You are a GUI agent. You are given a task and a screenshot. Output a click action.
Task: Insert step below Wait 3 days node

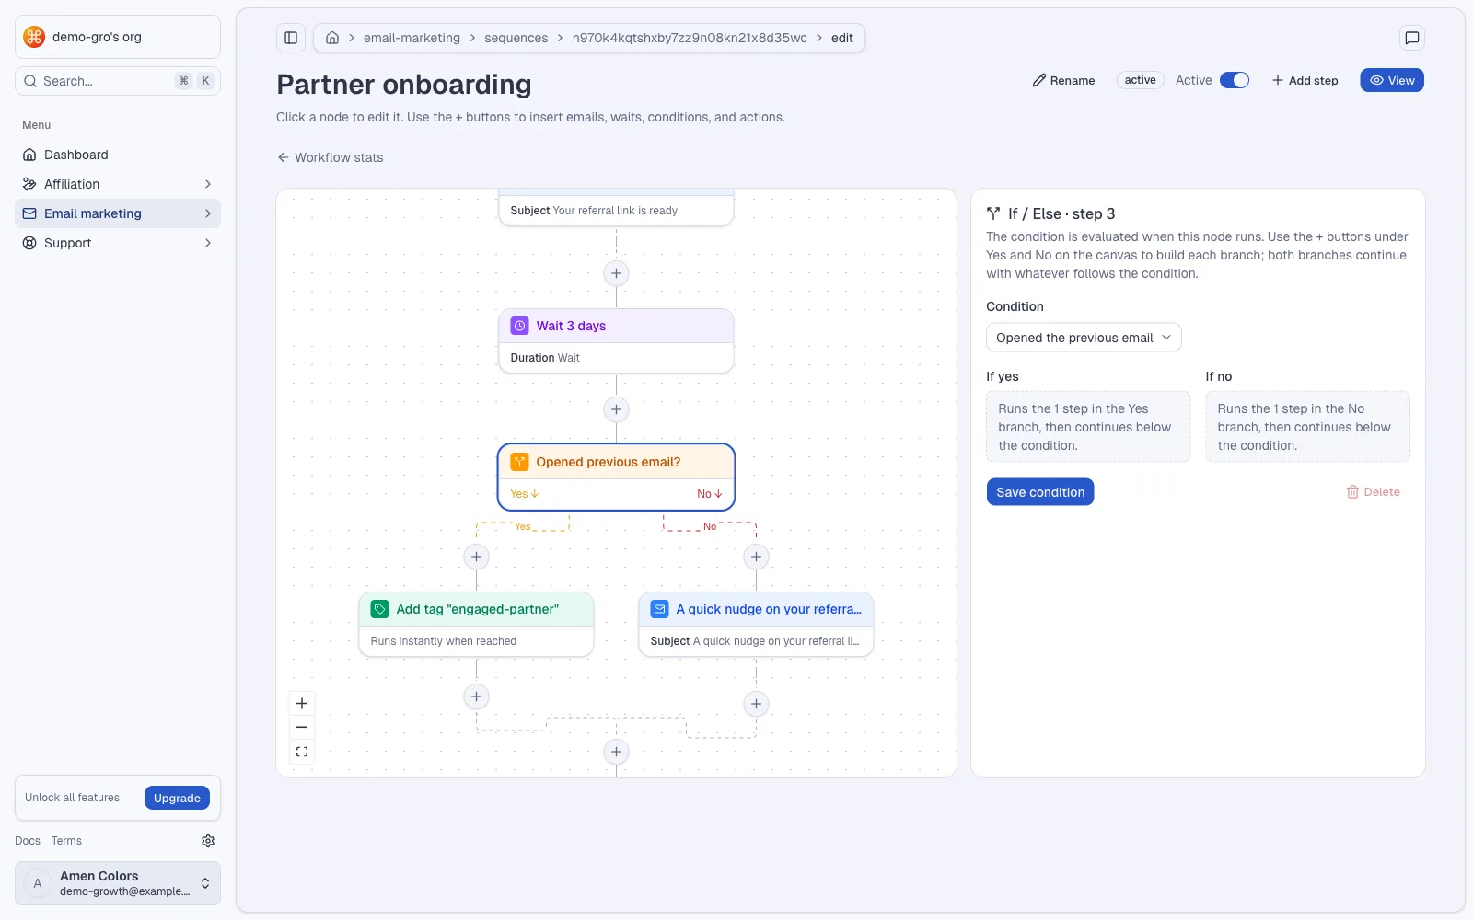617,409
